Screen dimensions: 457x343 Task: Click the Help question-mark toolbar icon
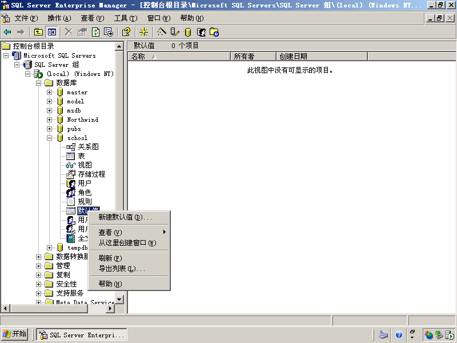[x=126, y=32]
